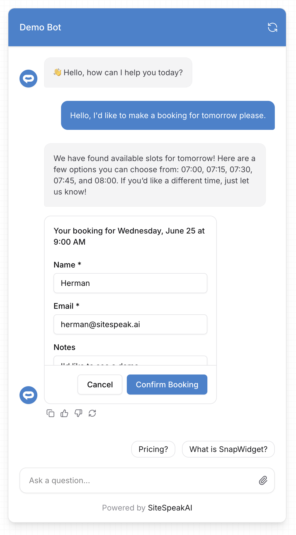Select the "What is SnapWidget?" suggestion
This screenshot has height=535, width=296.
click(x=228, y=449)
